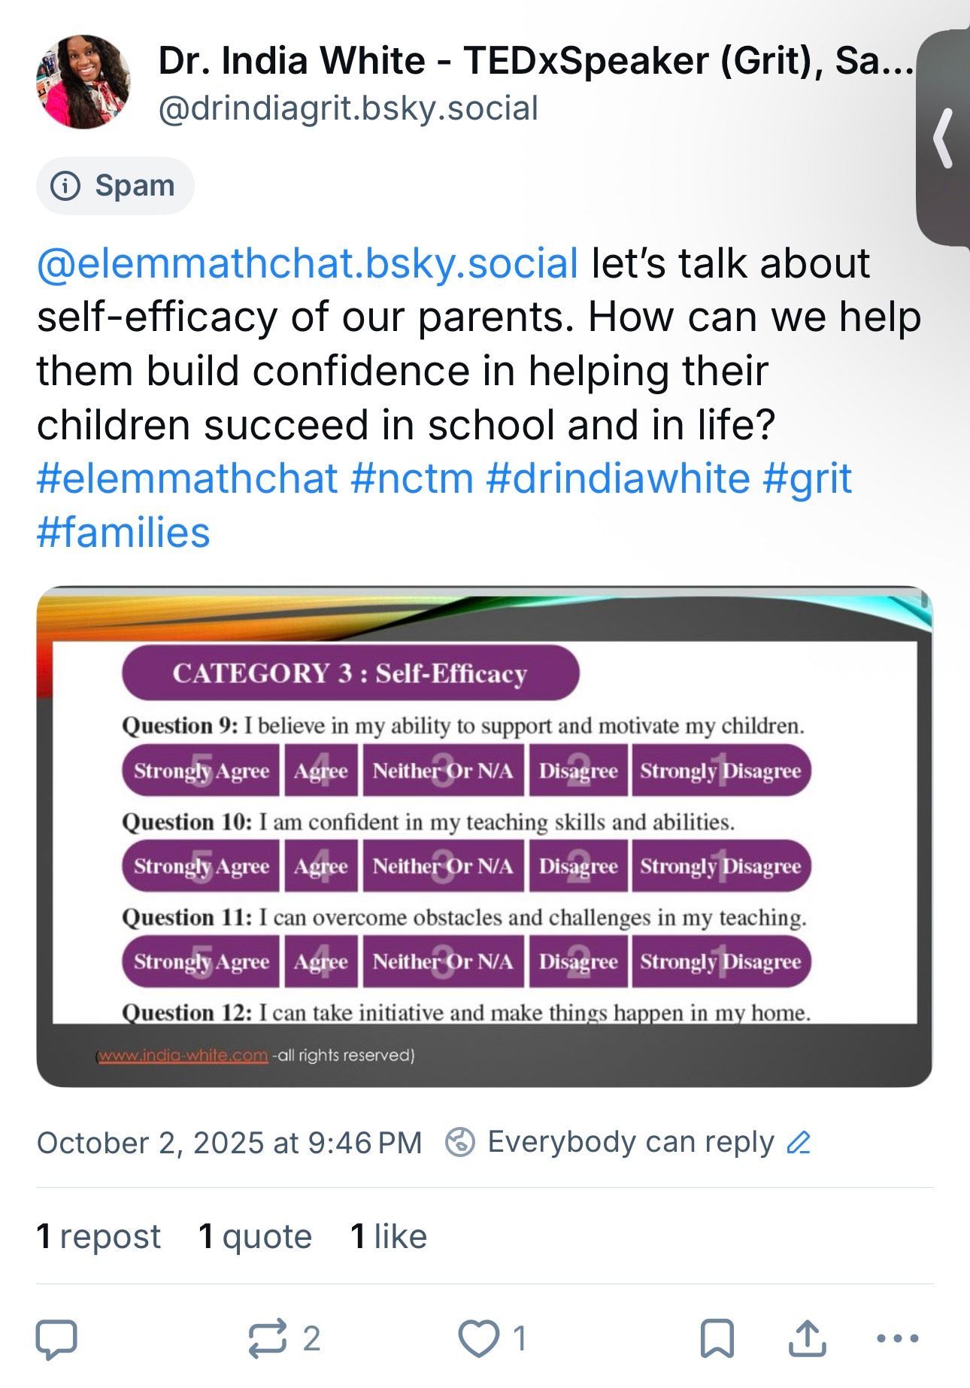Tap the repost arrows icon
Viewport: 970px width, 1388px height.
[268, 1338]
